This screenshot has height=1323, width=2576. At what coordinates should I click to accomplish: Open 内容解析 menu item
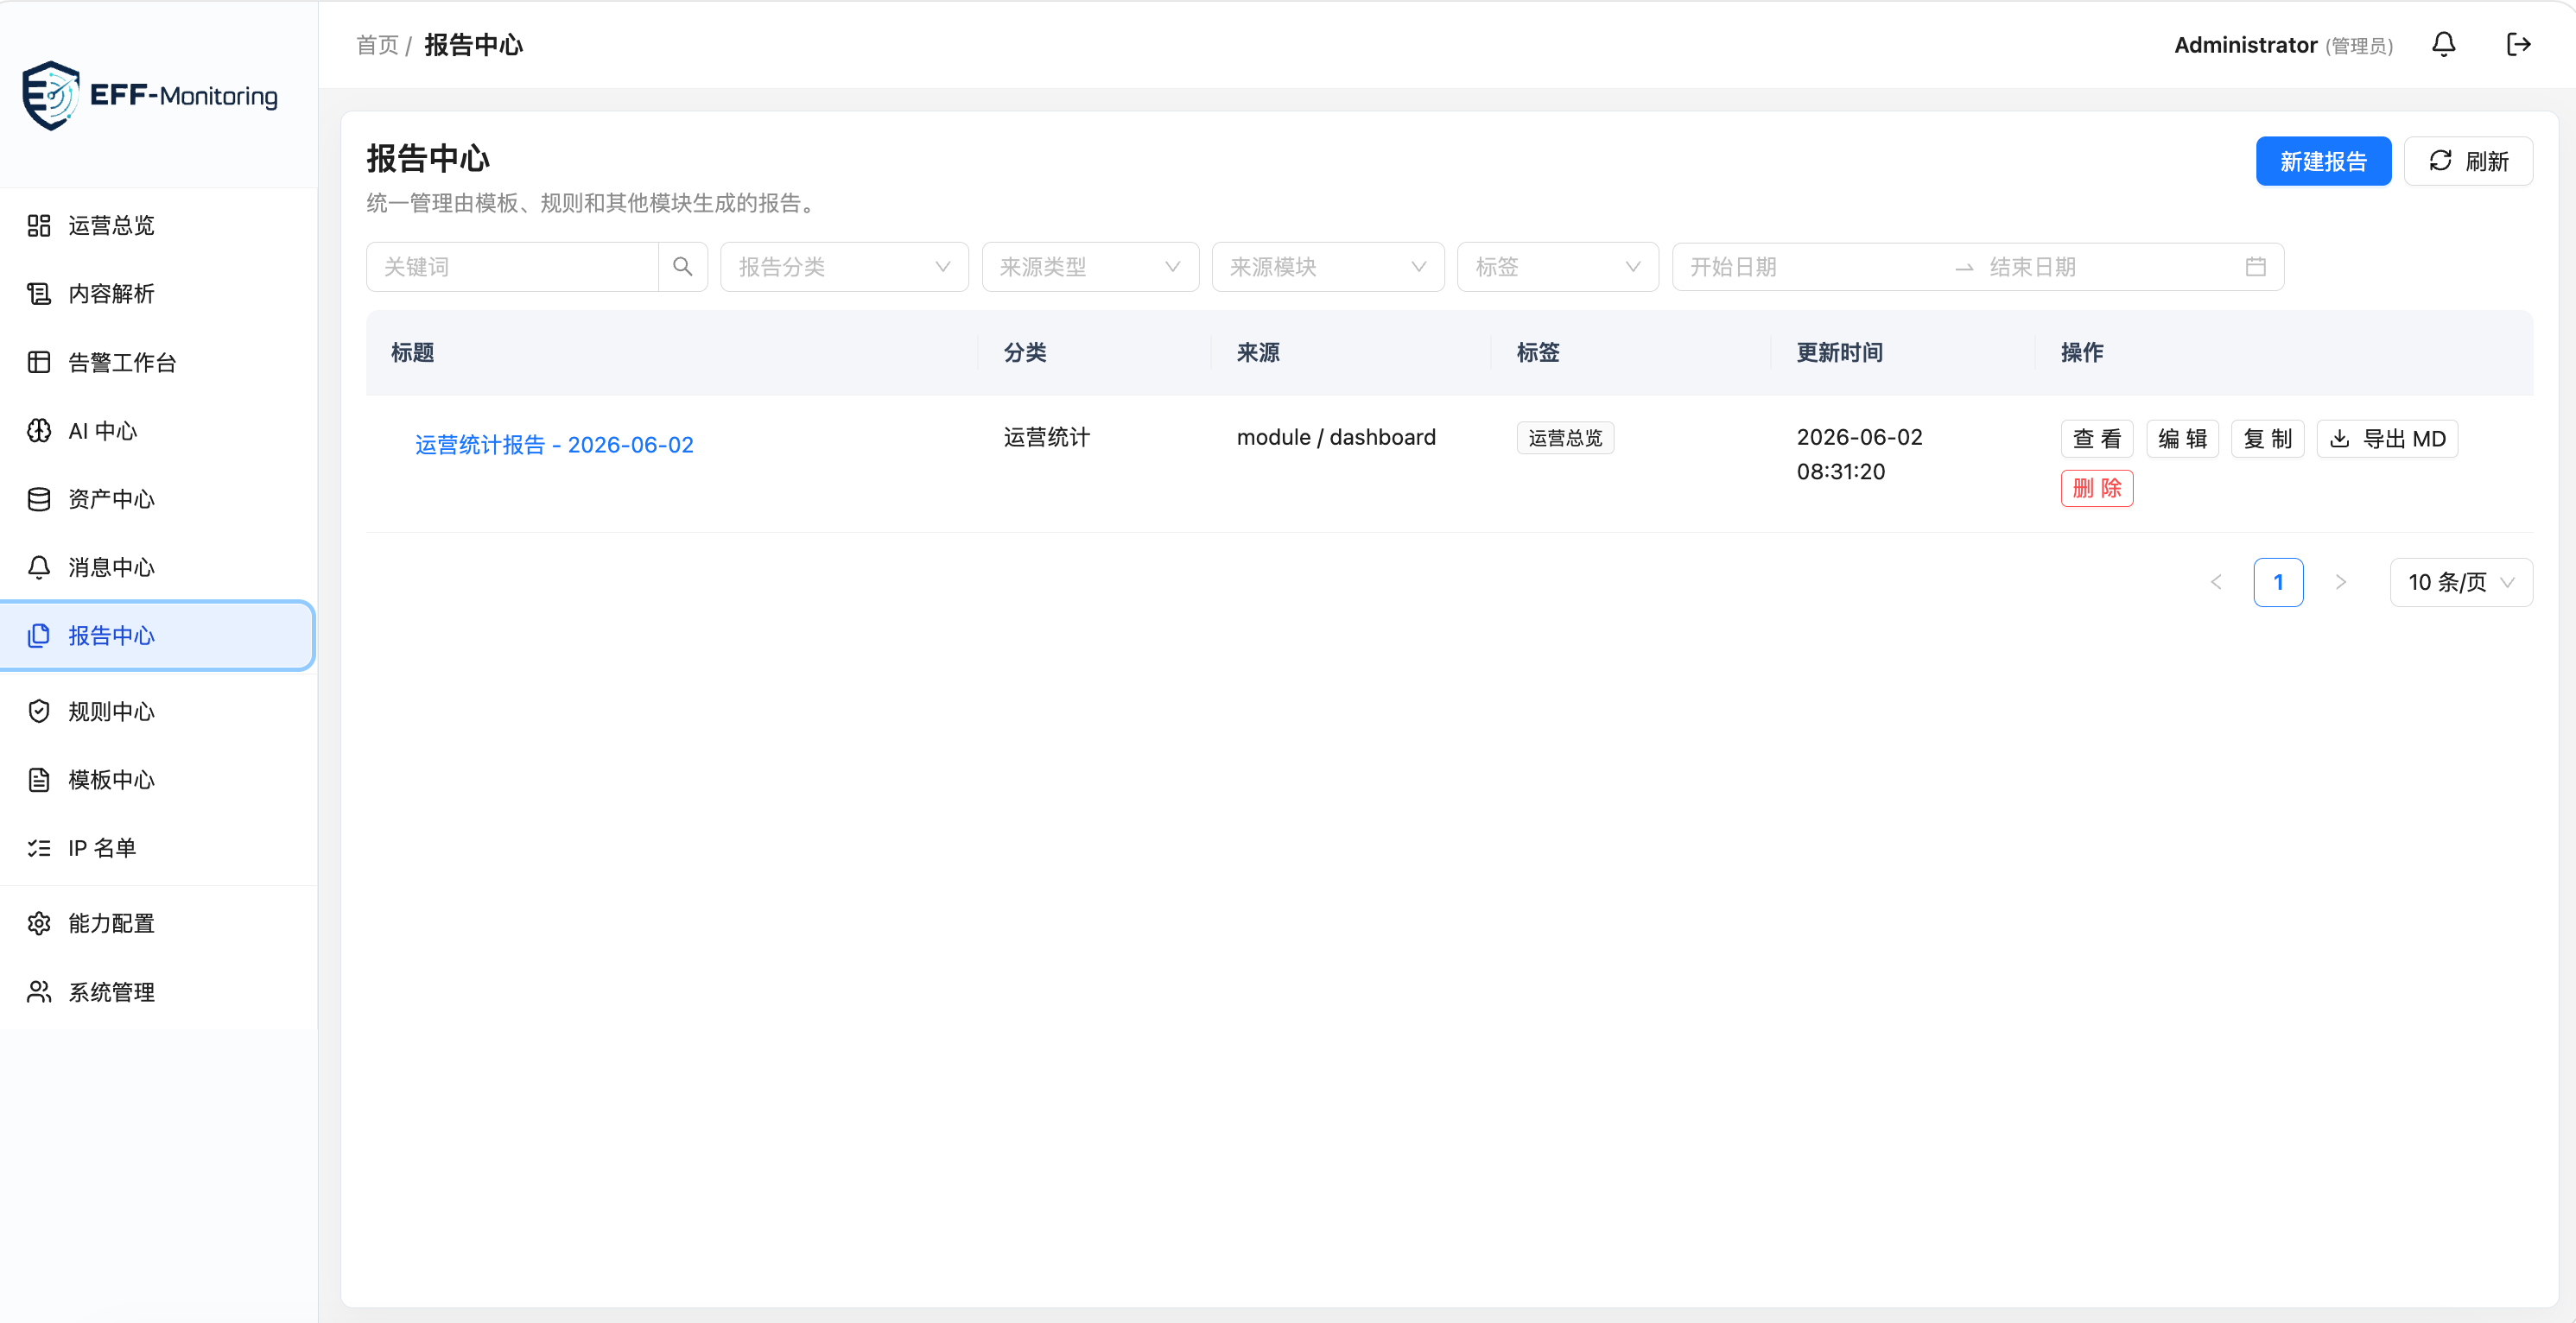pos(158,294)
